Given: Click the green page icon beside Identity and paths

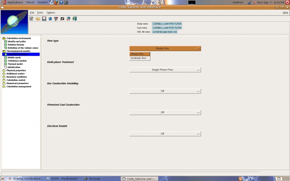Looking at the screenshot, I should 6,41.
